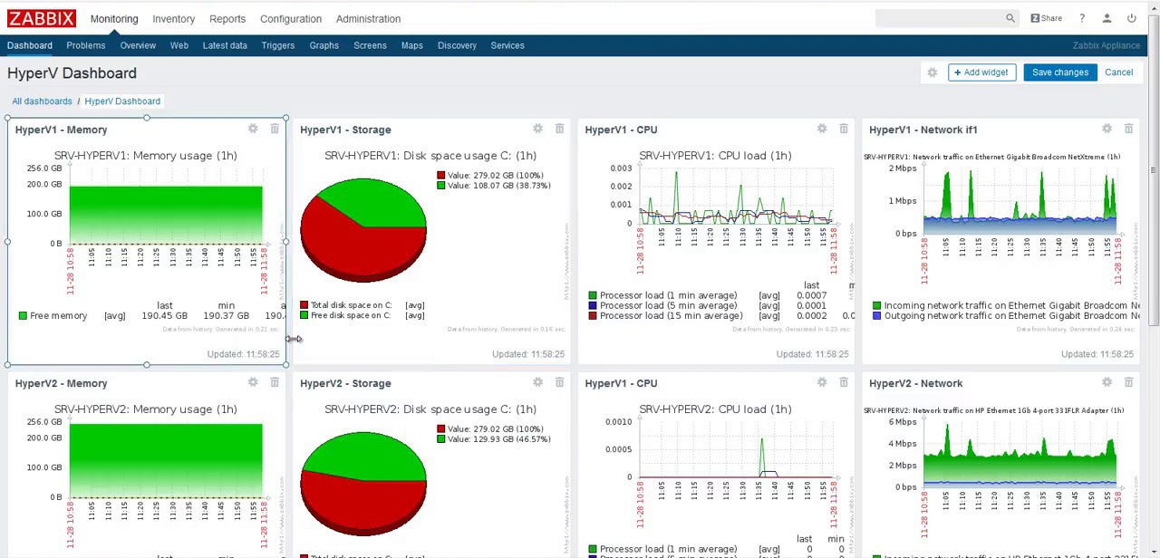Click green Free memory legend swatch, HyperV1
1160x558 pixels.
tap(23, 316)
